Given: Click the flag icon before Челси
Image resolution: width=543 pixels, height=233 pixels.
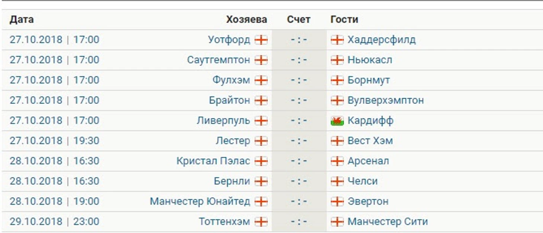Looking at the screenshot, I should click(x=337, y=181).
